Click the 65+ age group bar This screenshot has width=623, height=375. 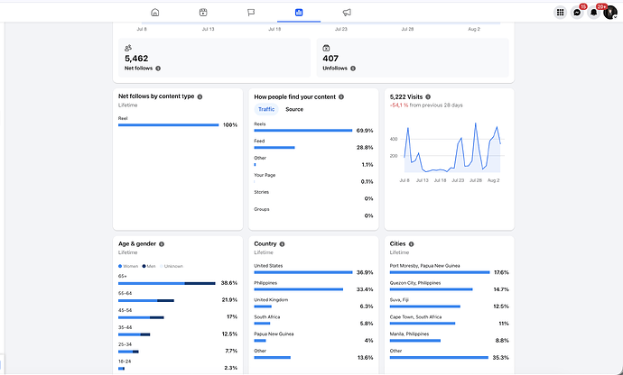coord(167,283)
